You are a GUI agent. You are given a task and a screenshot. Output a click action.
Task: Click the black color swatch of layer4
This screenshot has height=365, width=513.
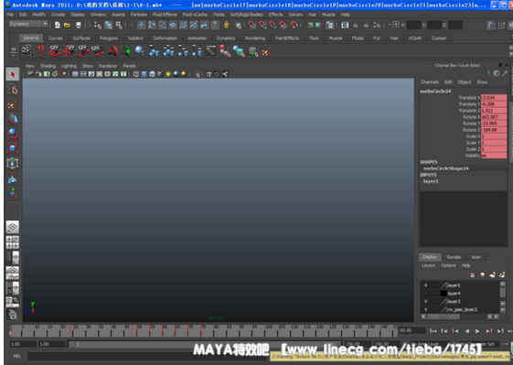444,294
